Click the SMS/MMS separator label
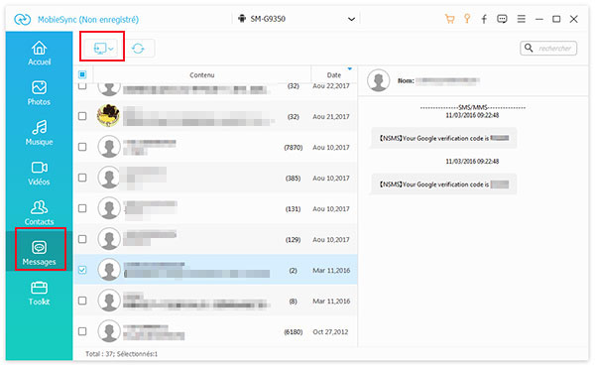Screen dimensions: 595x367 pos(473,107)
